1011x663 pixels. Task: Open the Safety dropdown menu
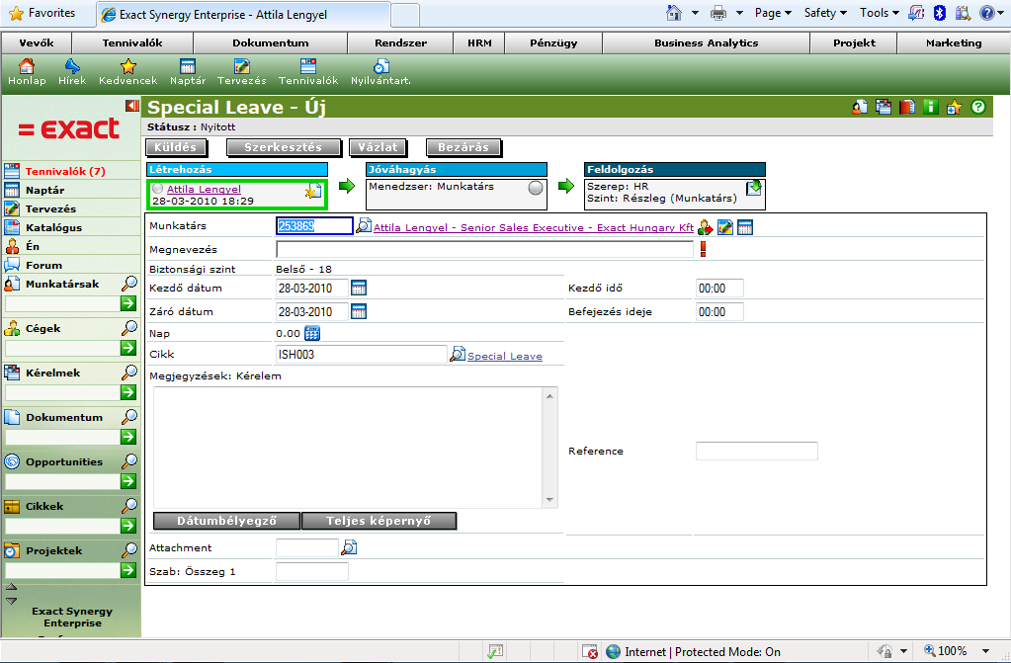[825, 13]
